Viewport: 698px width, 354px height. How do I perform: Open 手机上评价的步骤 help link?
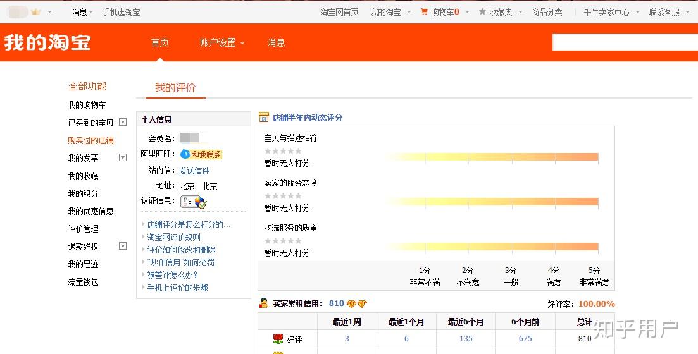[x=178, y=288]
